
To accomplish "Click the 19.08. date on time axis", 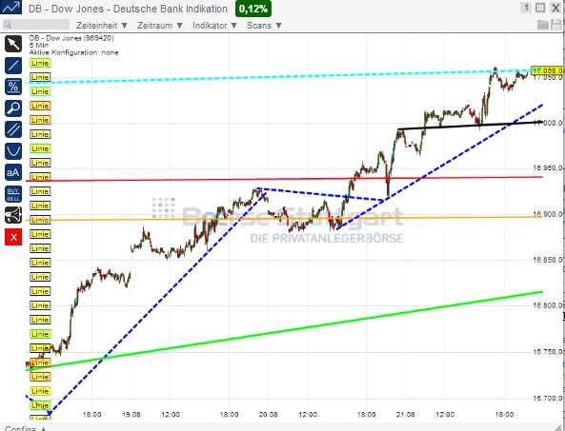I will point(131,415).
